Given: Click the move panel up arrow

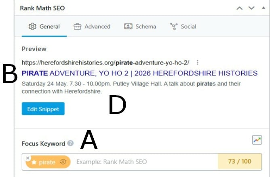Looking at the screenshot, I should pos(240,8).
